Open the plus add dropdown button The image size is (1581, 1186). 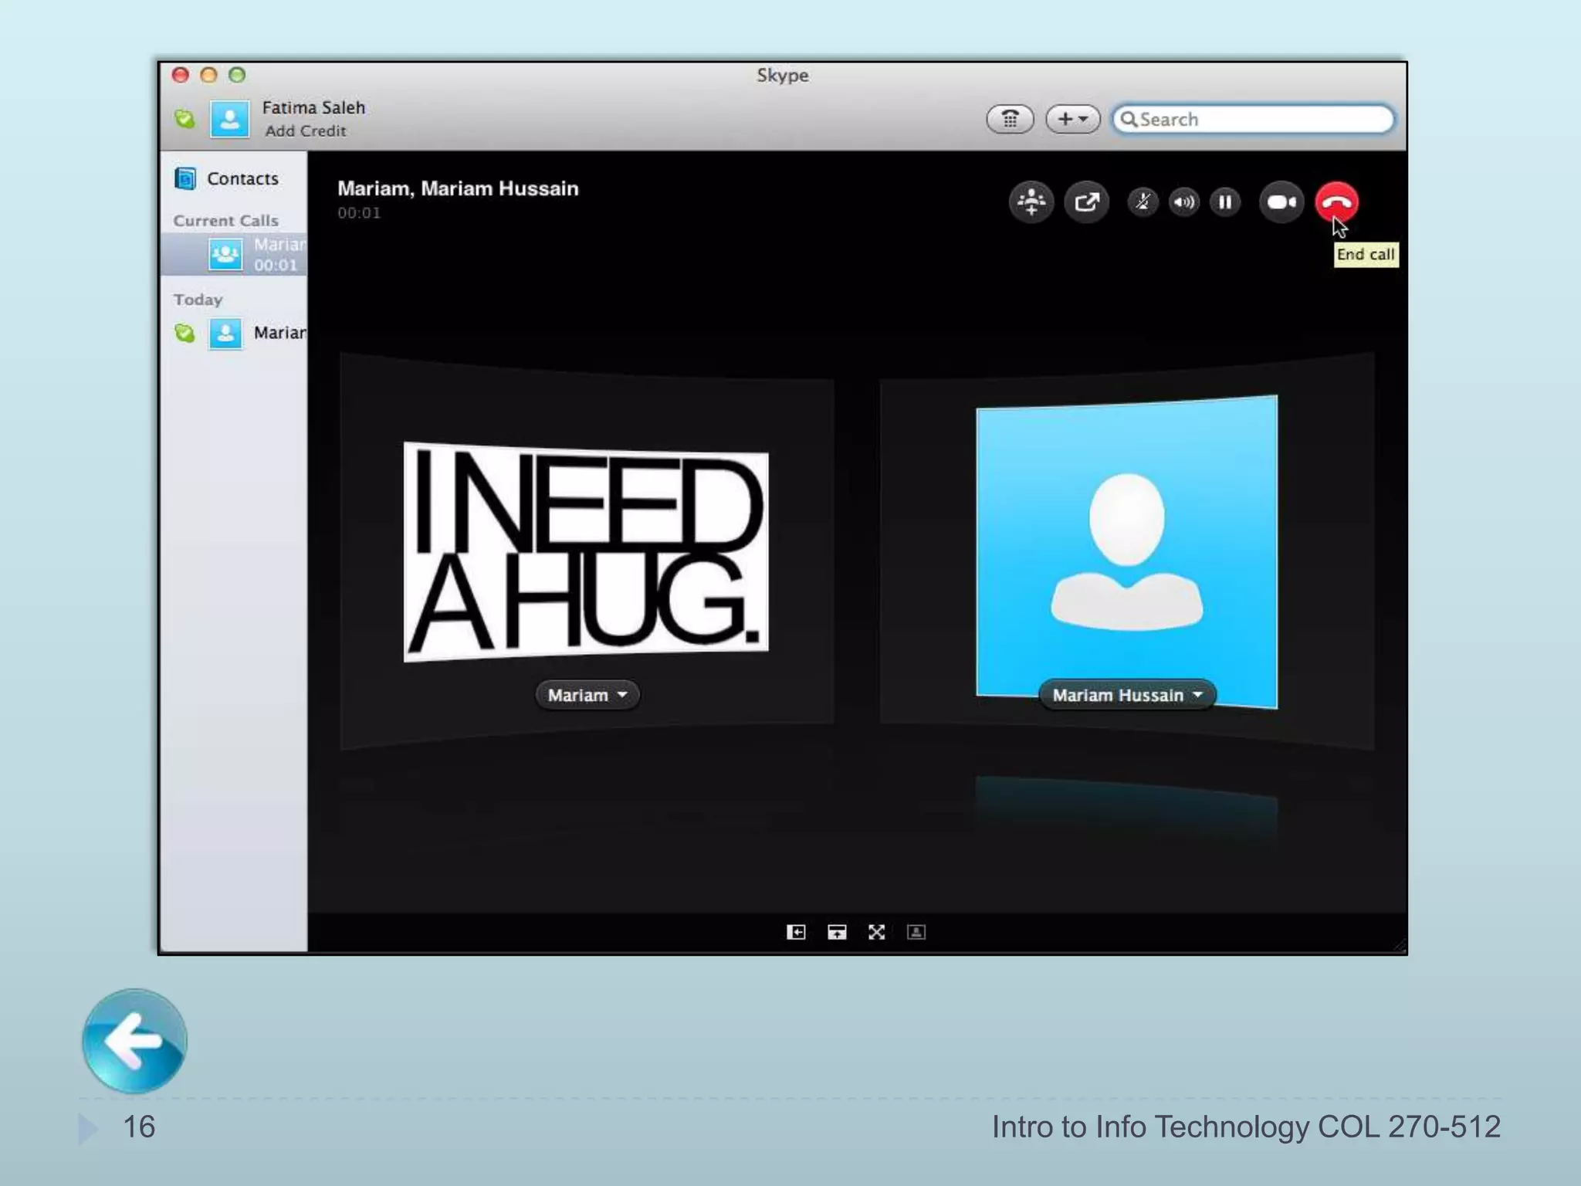click(x=1072, y=119)
